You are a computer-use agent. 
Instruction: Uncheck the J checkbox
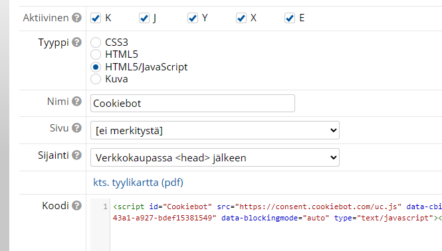(x=144, y=18)
